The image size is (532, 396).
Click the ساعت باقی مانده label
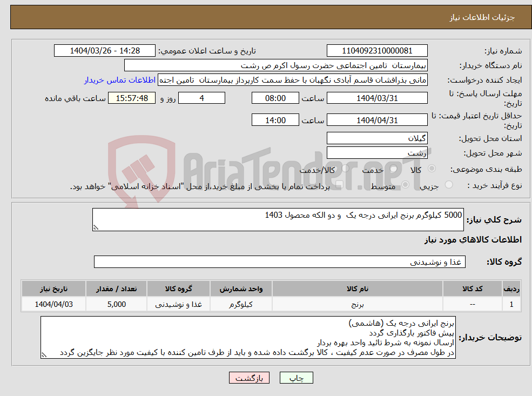pyautogui.click(x=75, y=98)
